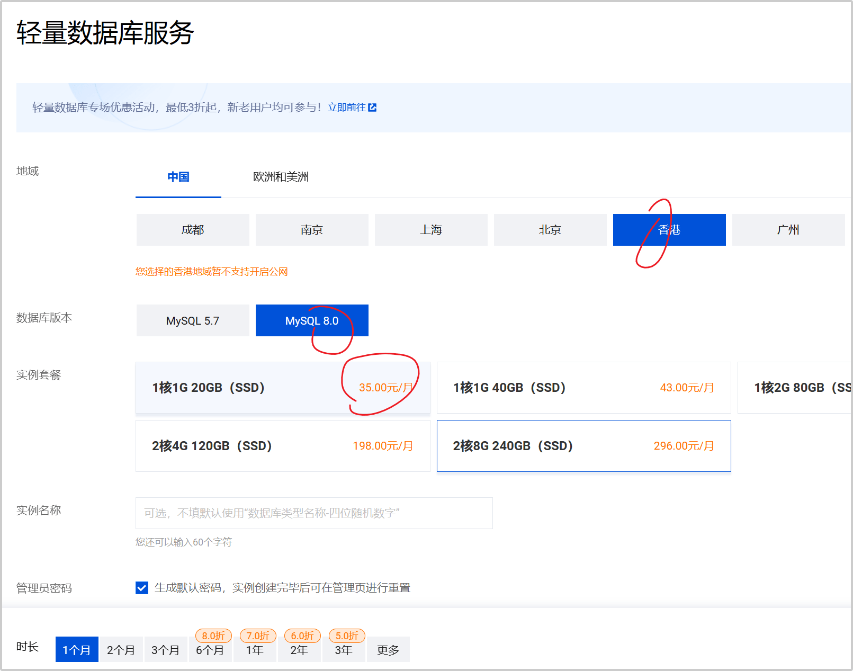Toggle the 生成默认密码 checkbox
853x671 pixels.
[x=142, y=588]
